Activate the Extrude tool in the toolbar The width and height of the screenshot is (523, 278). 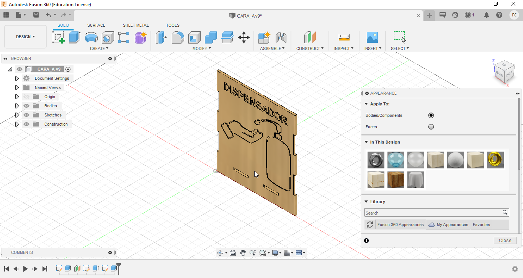click(75, 37)
